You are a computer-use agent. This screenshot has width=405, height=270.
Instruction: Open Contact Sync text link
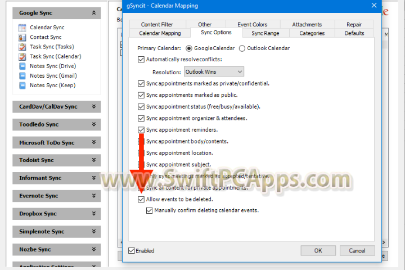coord(46,37)
